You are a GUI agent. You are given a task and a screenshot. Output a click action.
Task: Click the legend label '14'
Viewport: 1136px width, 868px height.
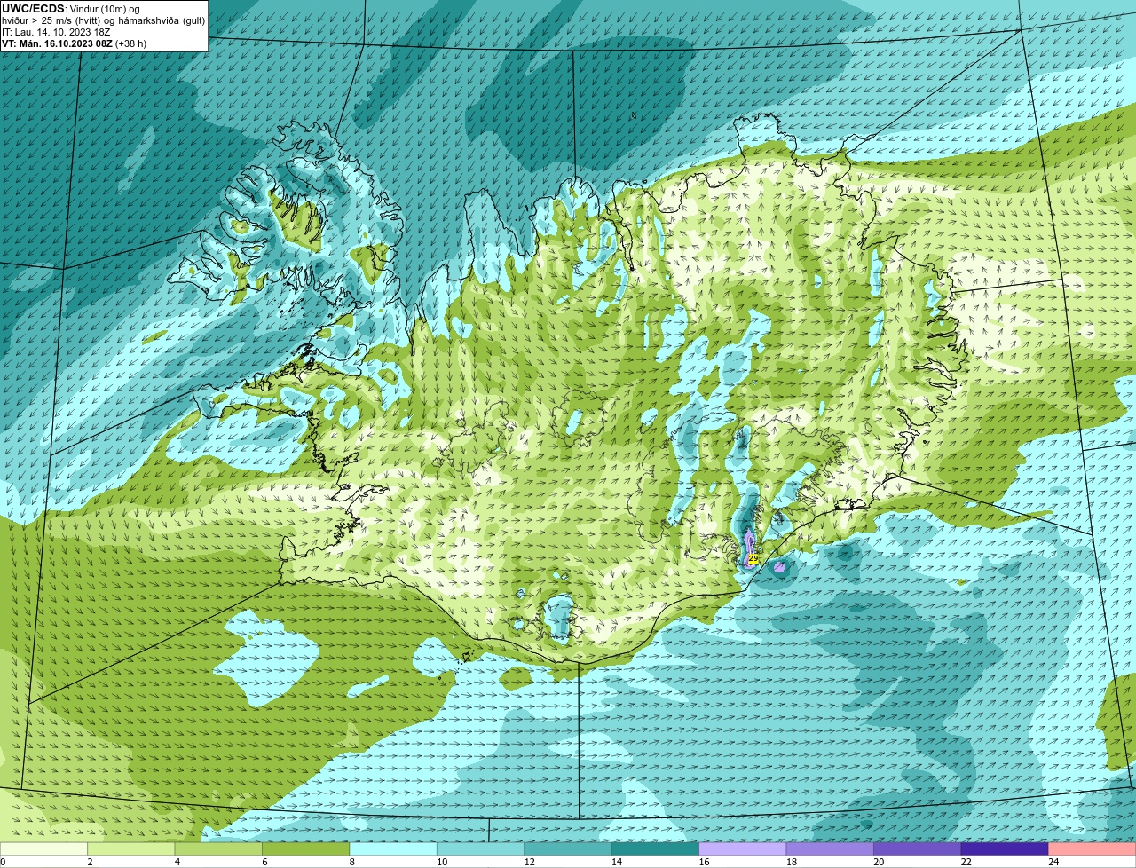(616, 862)
